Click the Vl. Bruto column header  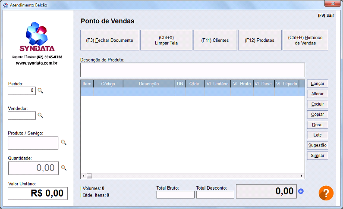(x=242, y=84)
